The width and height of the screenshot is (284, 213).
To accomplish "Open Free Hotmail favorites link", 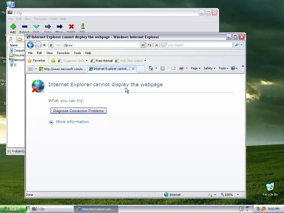I will click(x=102, y=61).
